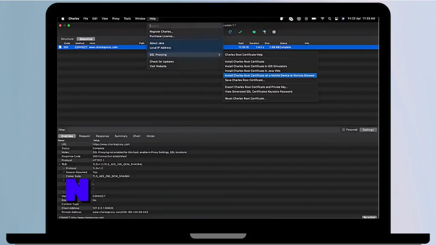Switch to the Overview tab
The width and height of the screenshot is (436, 245).
pyautogui.click(x=67, y=136)
